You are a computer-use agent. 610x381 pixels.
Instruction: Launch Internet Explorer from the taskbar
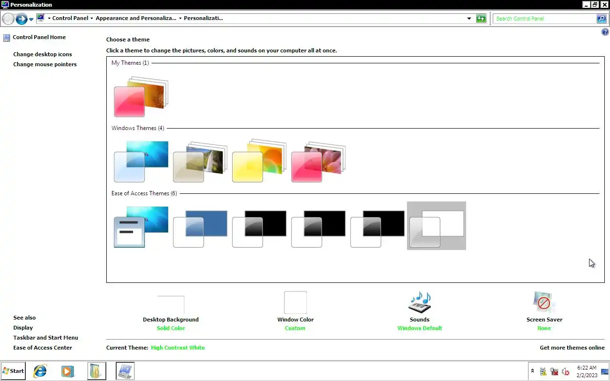click(40, 371)
